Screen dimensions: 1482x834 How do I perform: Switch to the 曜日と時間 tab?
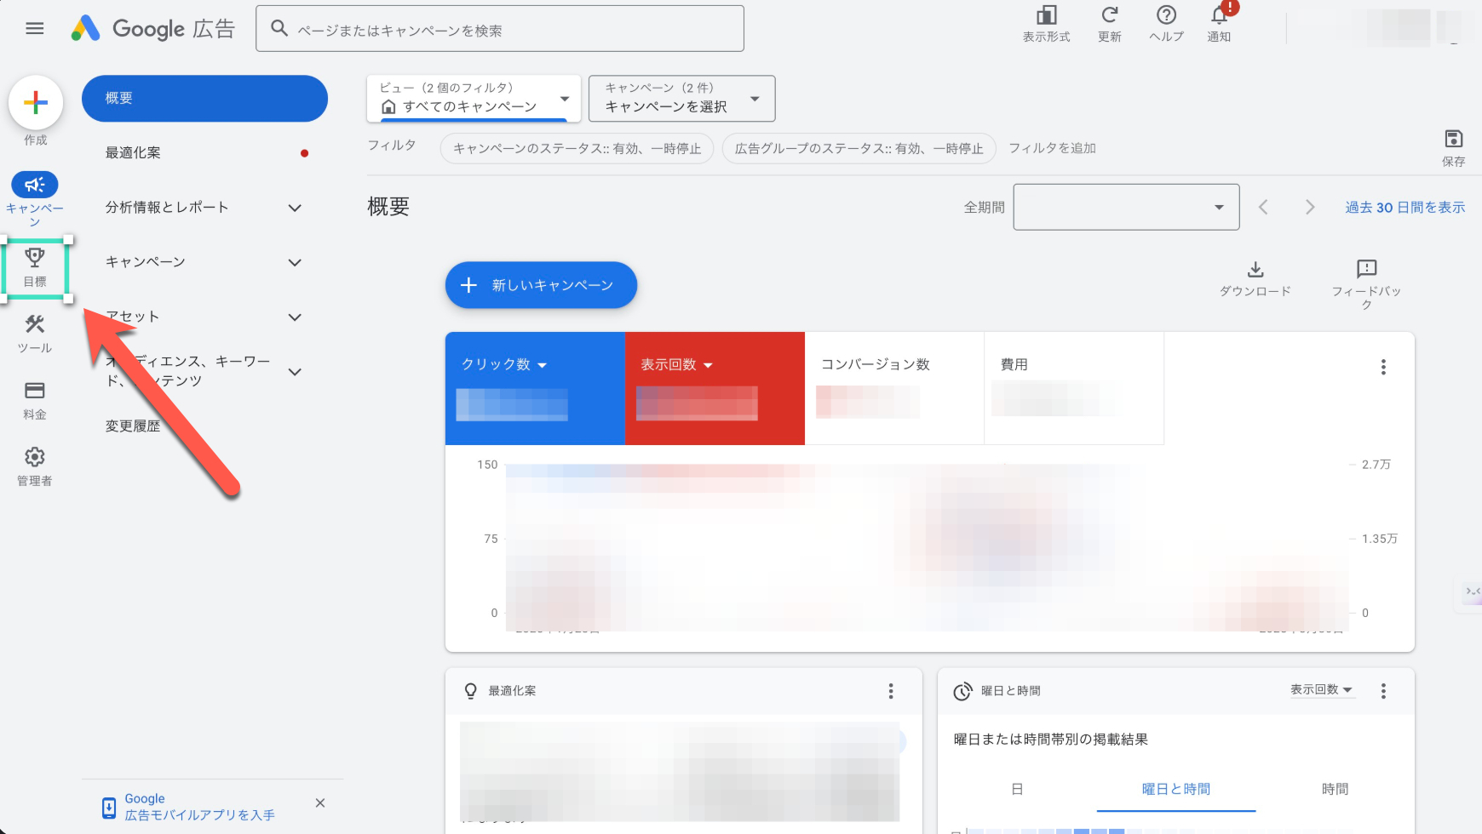[1175, 789]
